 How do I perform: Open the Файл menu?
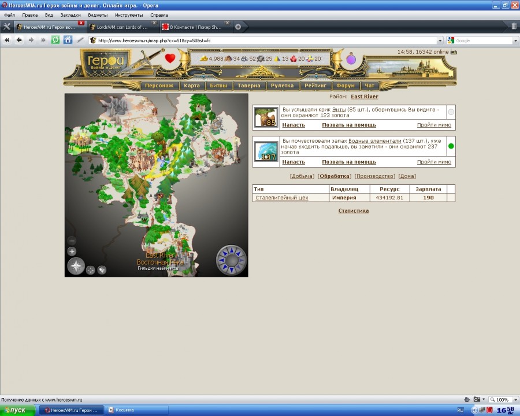pyautogui.click(x=9, y=15)
